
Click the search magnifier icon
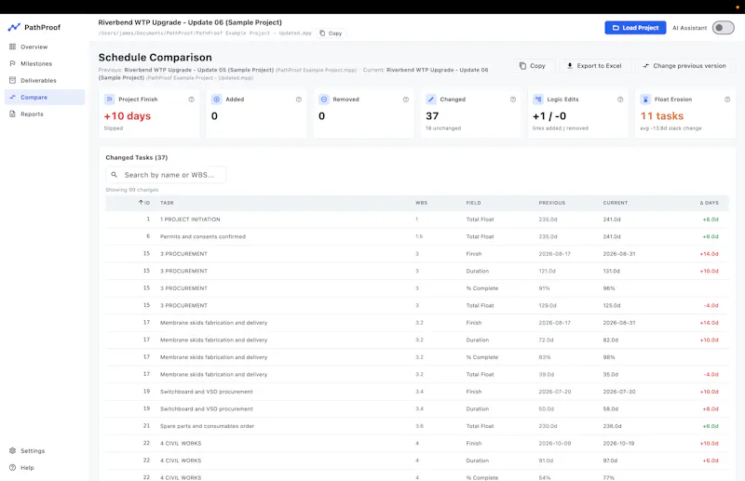tap(114, 175)
